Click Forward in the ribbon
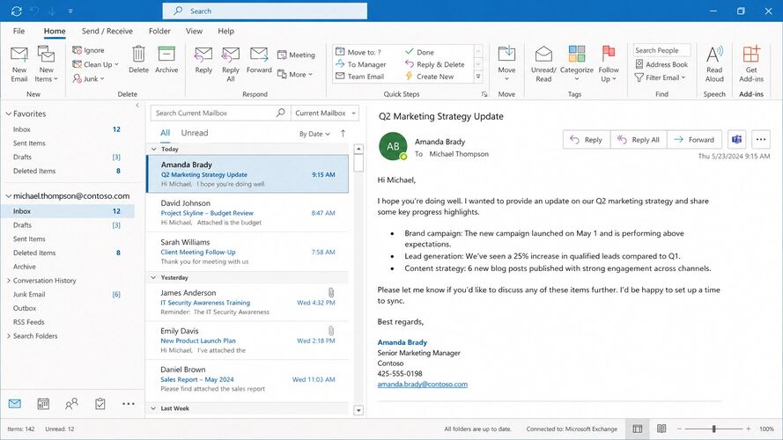783x440 pixels. coord(259,60)
